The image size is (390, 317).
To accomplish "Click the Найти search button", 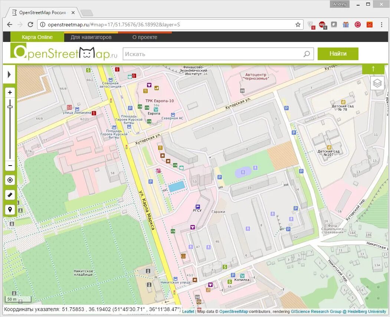I will (x=338, y=54).
